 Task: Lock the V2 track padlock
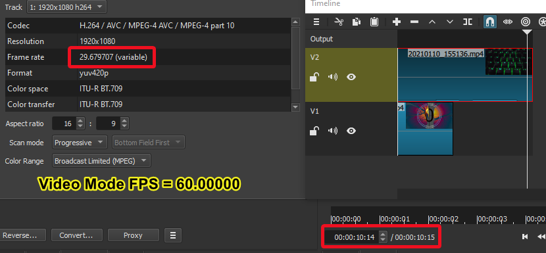314,77
